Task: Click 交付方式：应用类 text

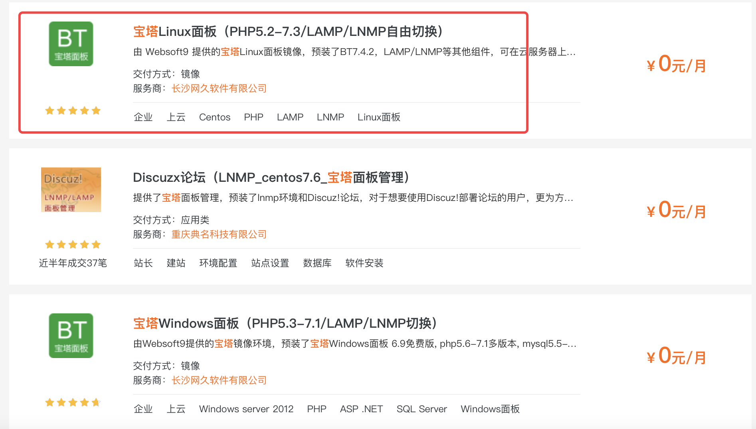Action: [171, 220]
